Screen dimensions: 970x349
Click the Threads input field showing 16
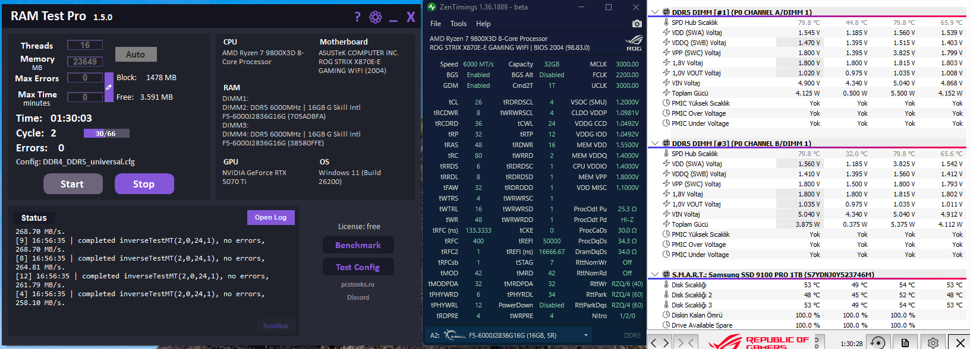pyautogui.click(x=85, y=45)
